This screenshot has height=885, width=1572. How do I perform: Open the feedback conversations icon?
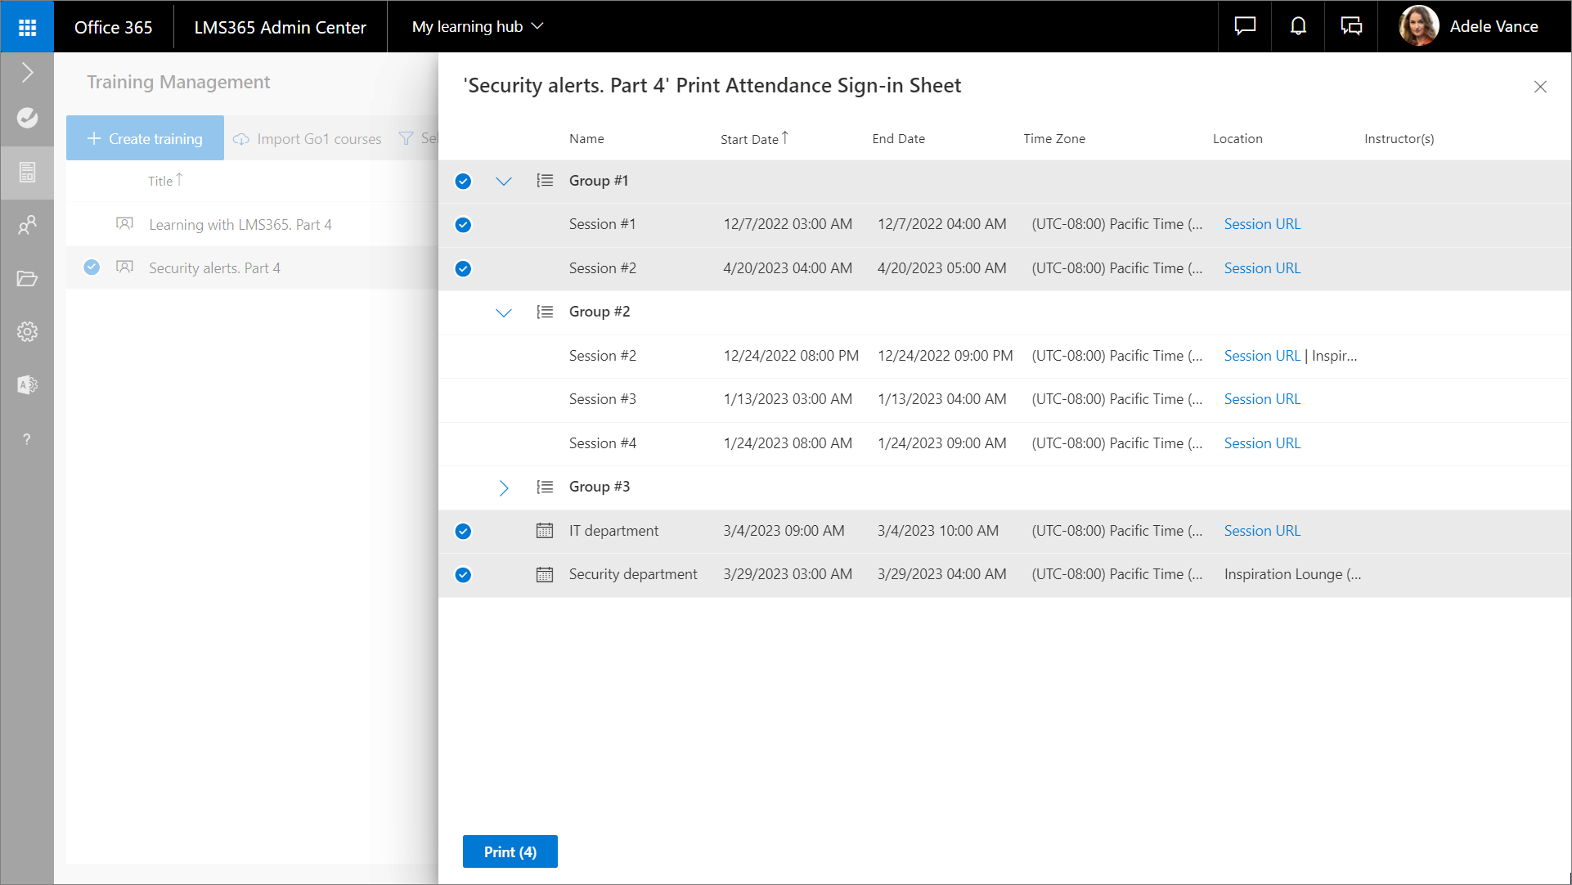pyautogui.click(x=1351, y=26)
